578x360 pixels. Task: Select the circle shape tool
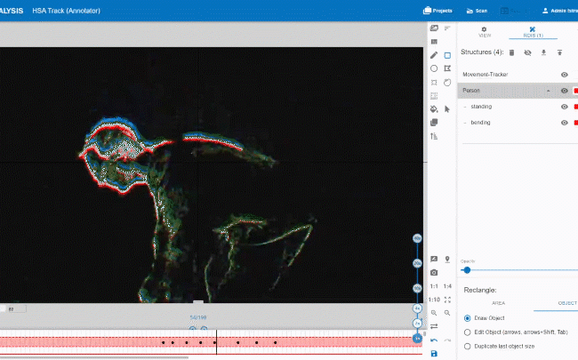[434, 68]
